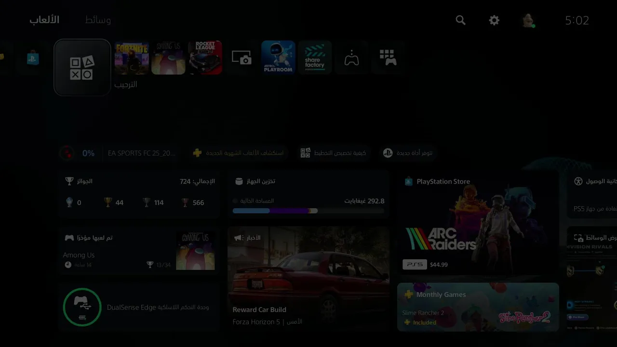Open the الأخبار news megaphone icon
Screen dimensions: 617x347
[238, 238]
